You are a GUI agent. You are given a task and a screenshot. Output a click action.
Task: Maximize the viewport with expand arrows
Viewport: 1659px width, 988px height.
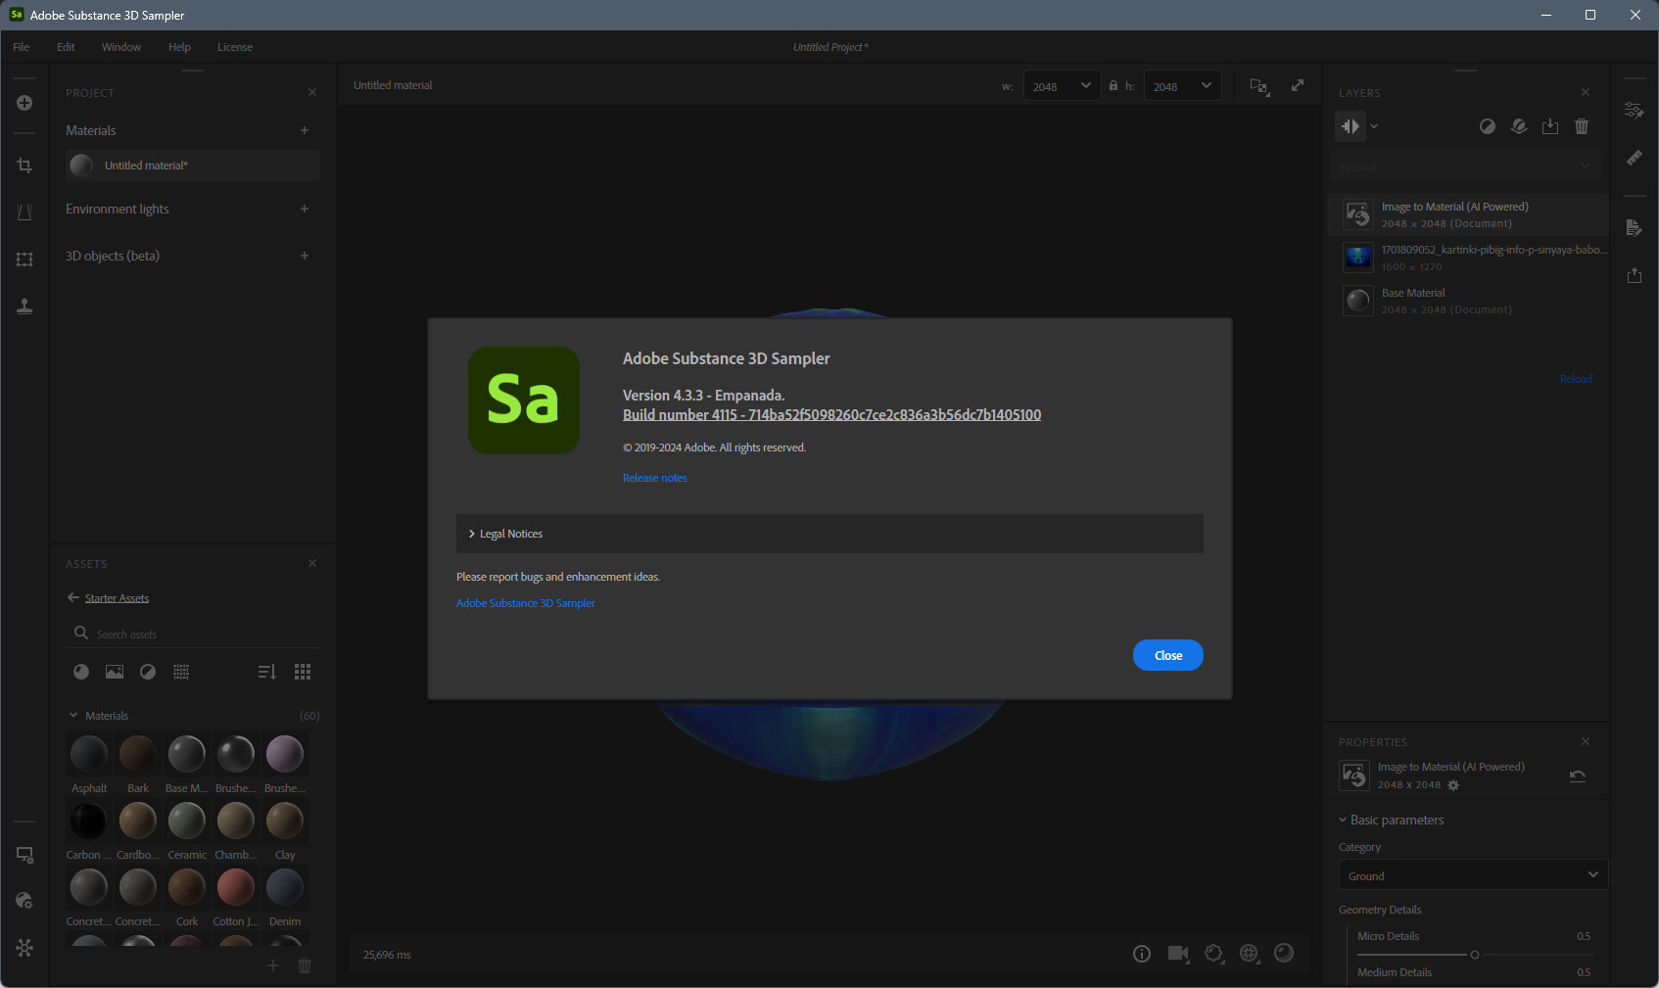point(1298,86)
